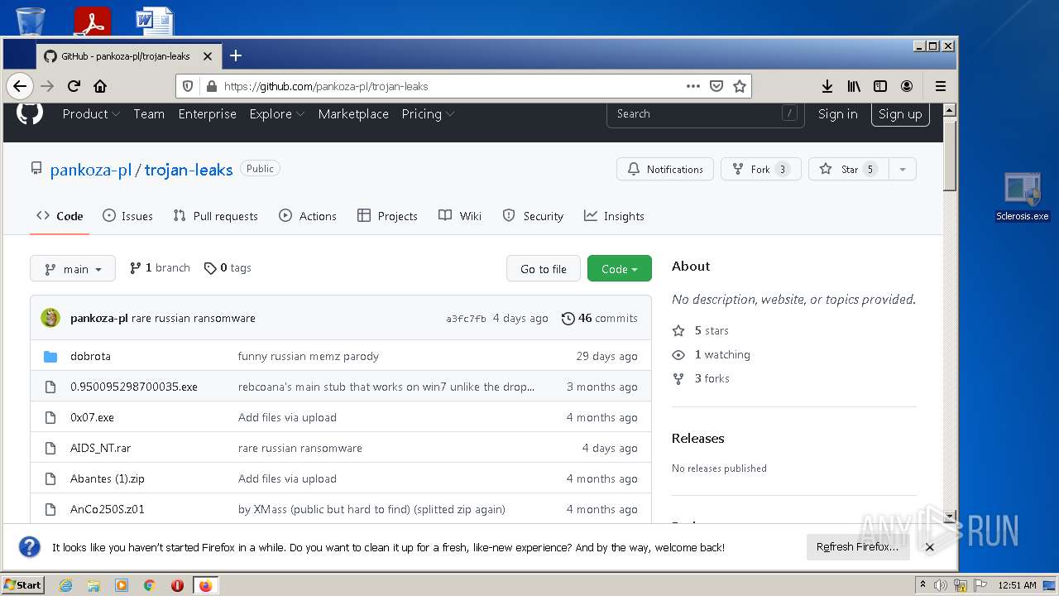
Task: Open the Library bookshelf icon
Action: tap(854, 86)
